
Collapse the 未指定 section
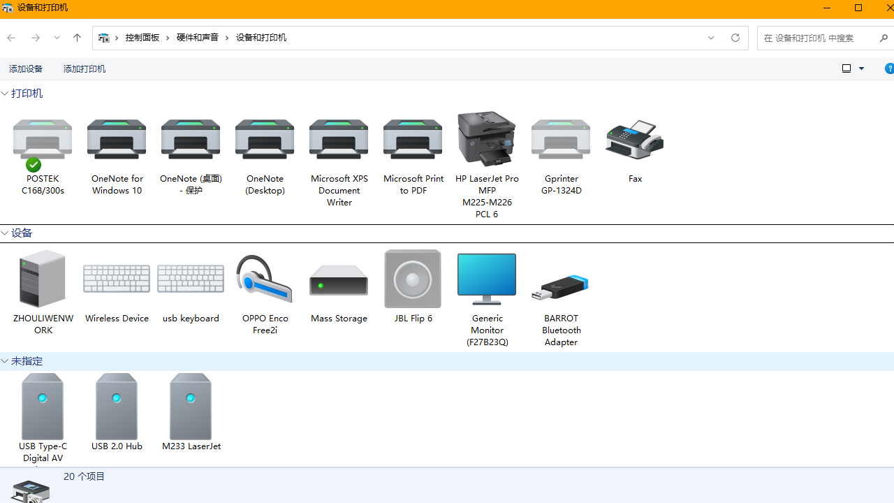click(x=4, y=361)
